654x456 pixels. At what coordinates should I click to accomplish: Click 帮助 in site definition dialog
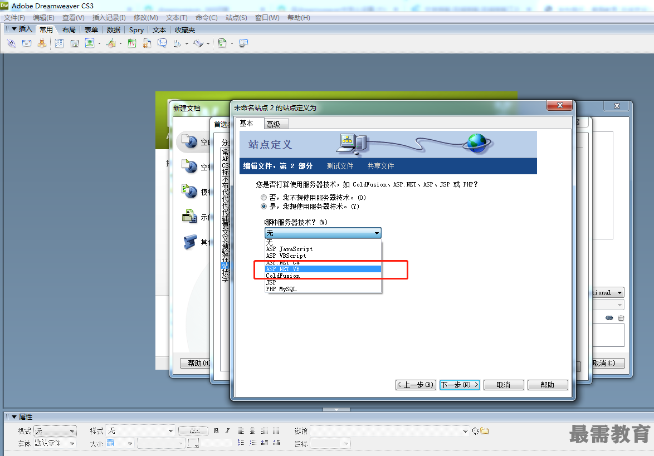click(547, 385)
